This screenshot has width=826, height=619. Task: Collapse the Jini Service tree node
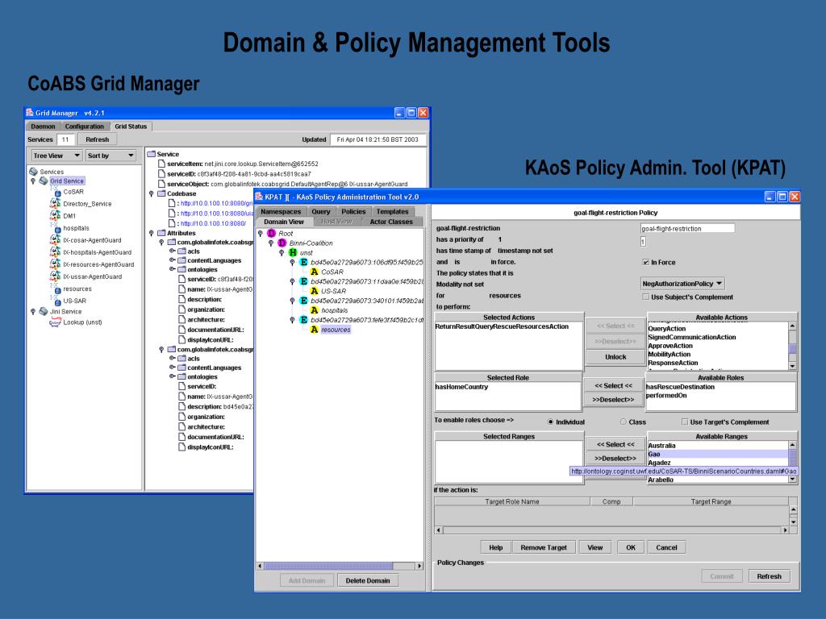32,311
